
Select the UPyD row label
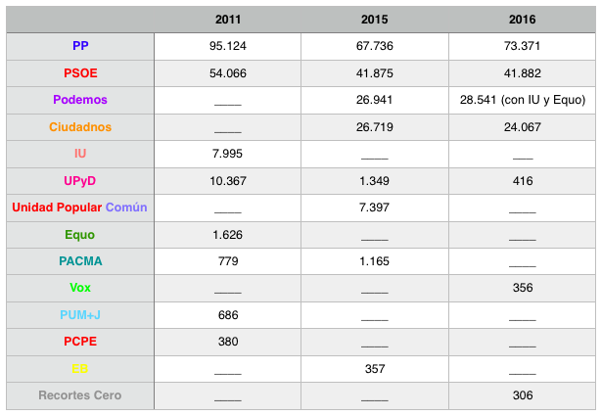click(80, 181)
